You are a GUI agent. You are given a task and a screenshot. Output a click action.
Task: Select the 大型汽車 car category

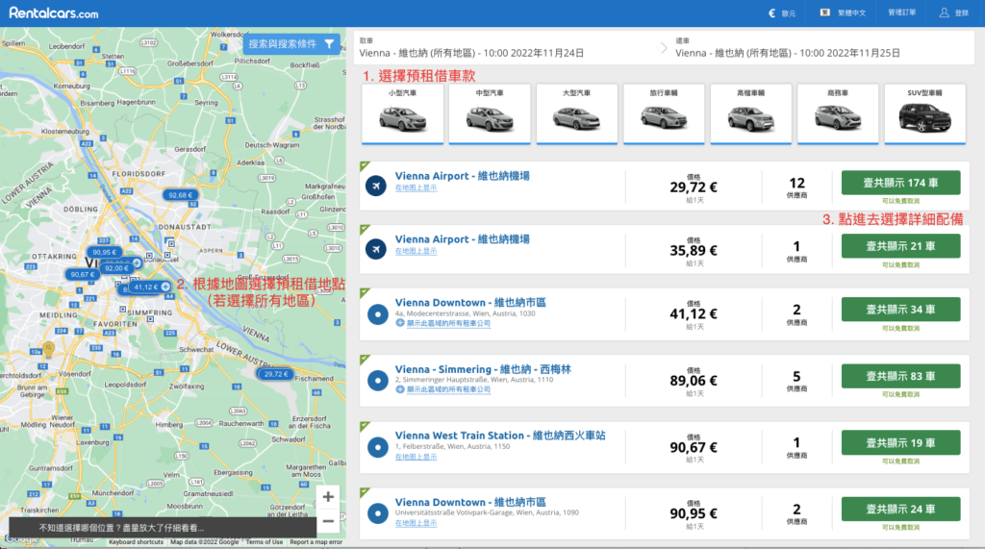[577, 113]
